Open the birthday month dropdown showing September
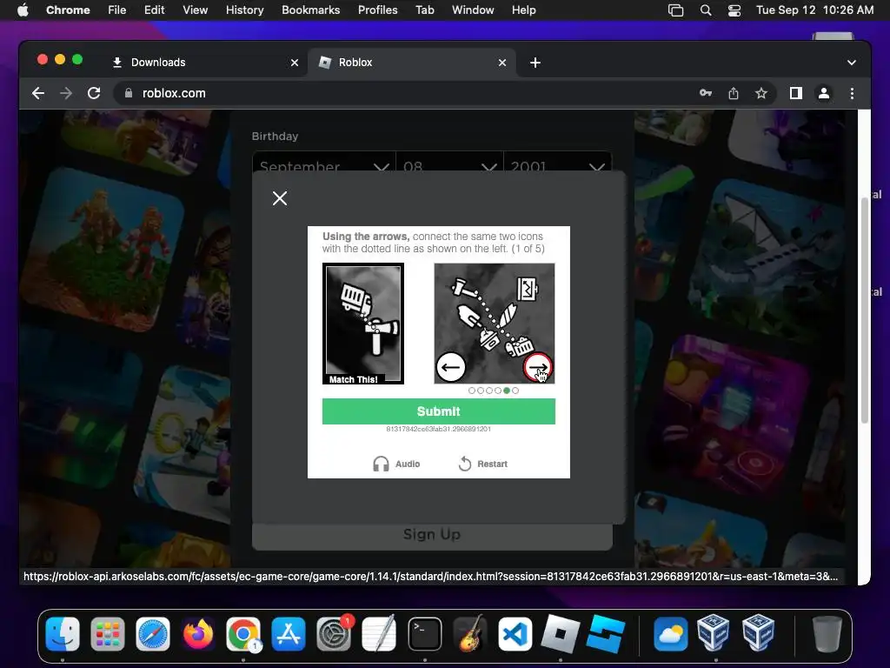890x668 pixels. pyautogui.click(x=324, y=163)
